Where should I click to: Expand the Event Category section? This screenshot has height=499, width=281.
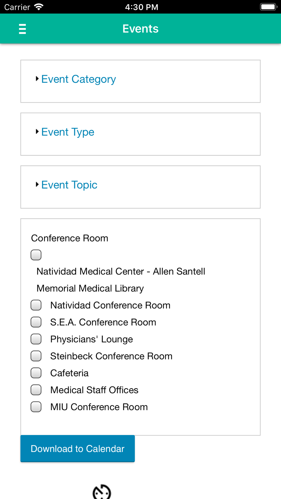point(78,79)
